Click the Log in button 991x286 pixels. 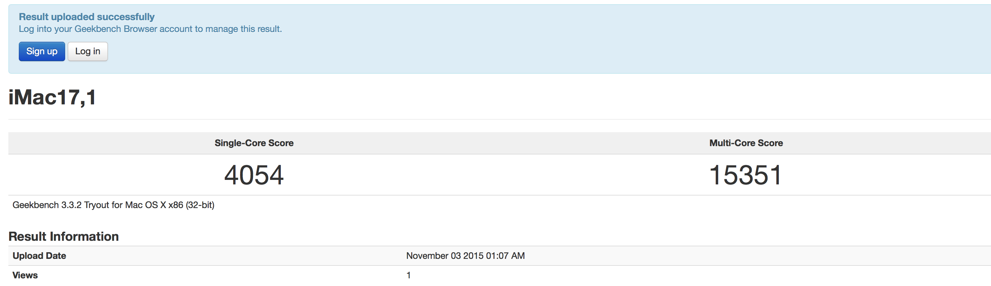pyautogui.click(x=88, y=51)
